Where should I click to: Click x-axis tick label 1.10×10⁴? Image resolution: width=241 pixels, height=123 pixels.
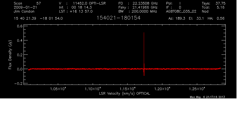point(93,89)
